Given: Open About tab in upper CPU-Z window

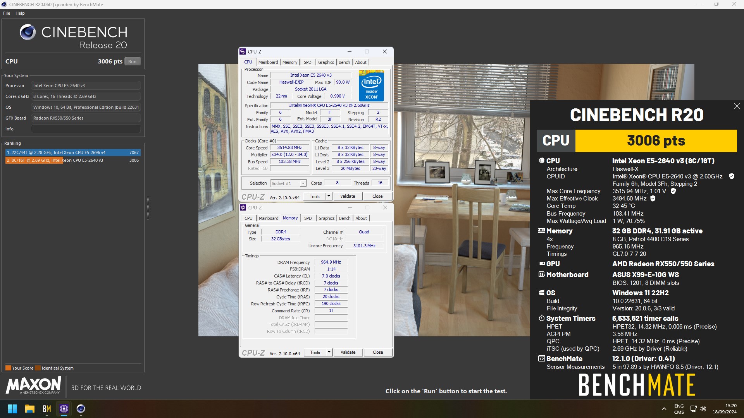Looking at the screenshot, I should (x=361, y=62).
